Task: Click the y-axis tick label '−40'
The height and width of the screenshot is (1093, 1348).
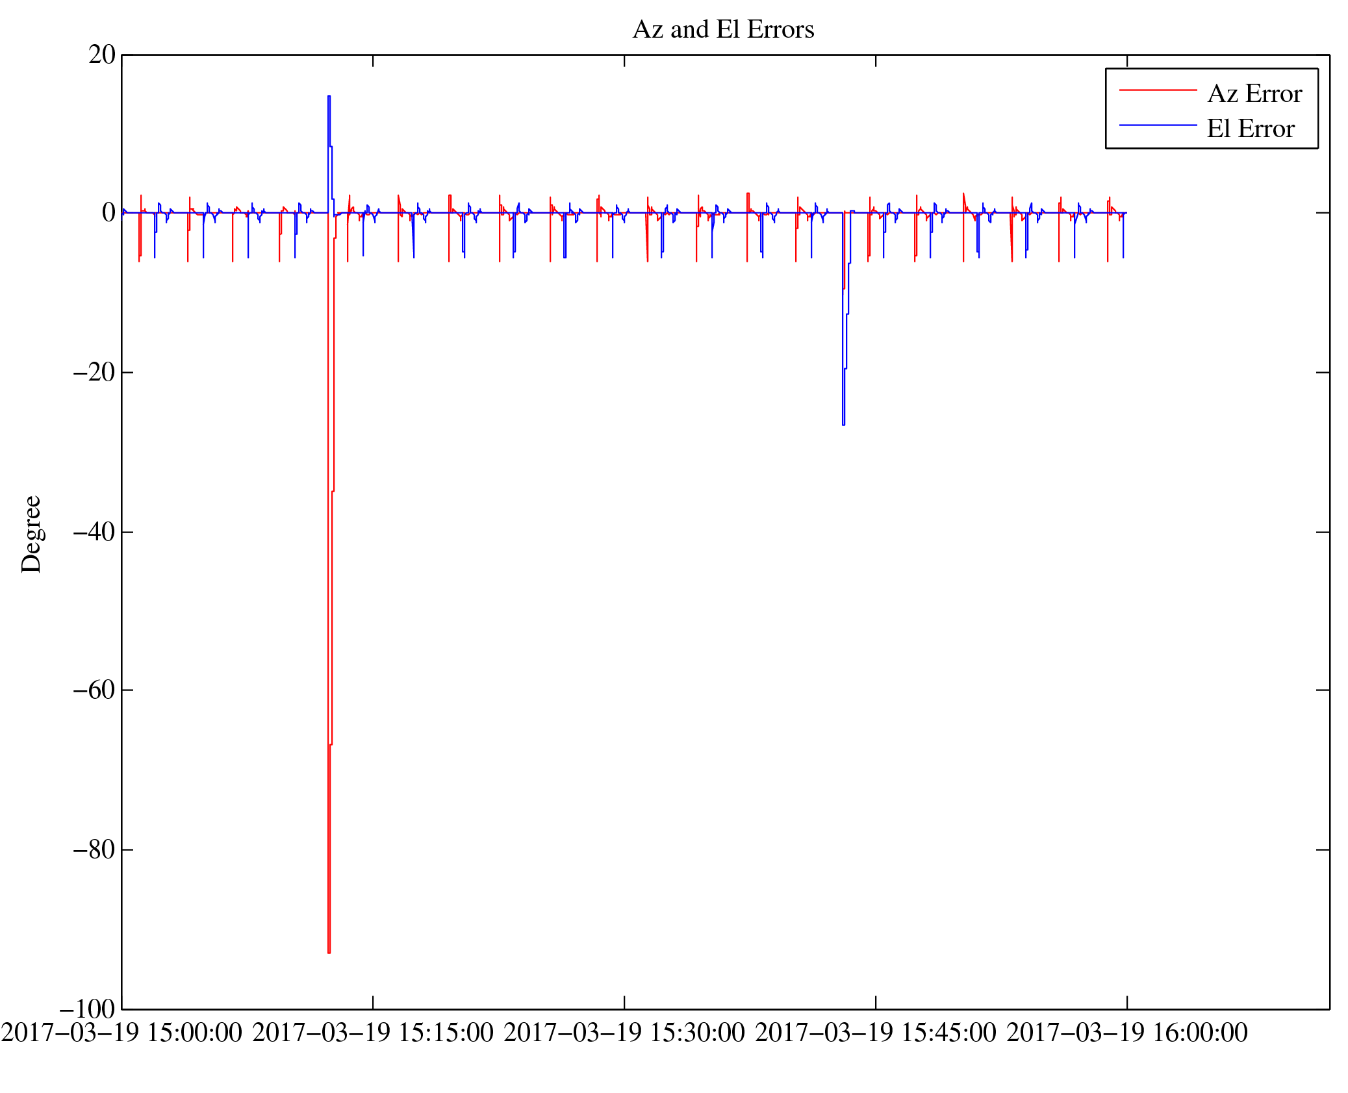Action: (x=94, y=531)
